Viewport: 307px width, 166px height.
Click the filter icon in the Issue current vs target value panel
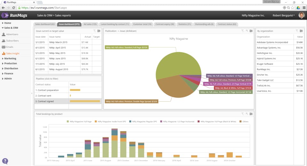95,31
